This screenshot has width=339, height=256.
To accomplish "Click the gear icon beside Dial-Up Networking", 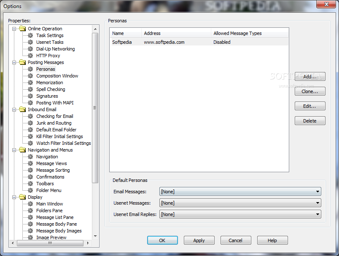I will pos(30,49).
